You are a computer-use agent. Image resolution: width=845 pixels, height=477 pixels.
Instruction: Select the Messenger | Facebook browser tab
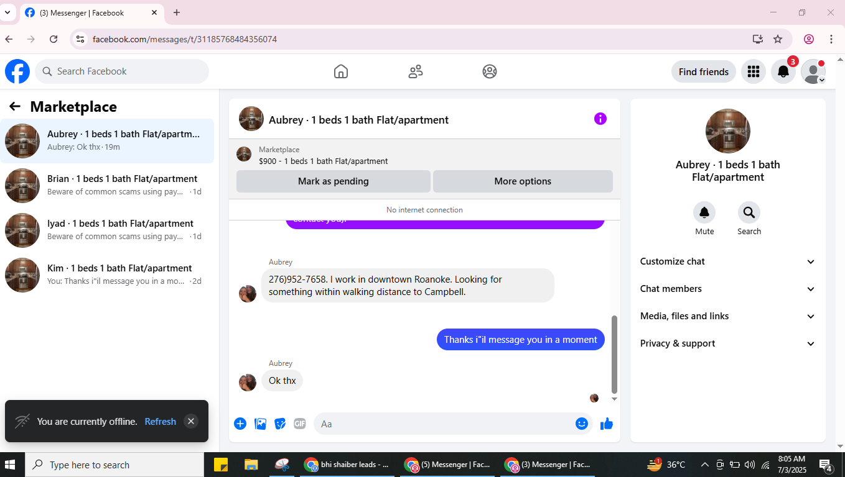(92, 12)
